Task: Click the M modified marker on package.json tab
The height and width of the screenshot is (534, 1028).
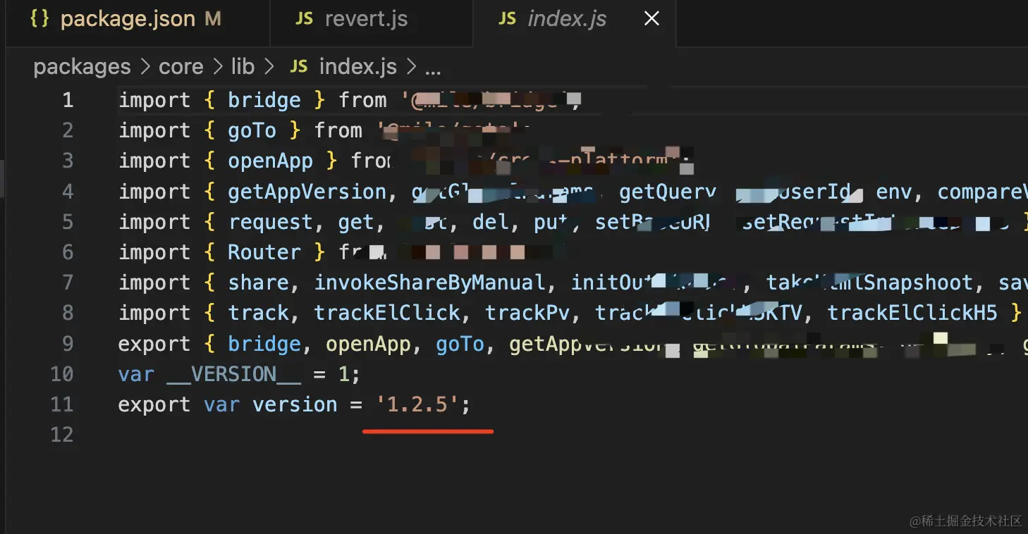Action: click(213, 19)
